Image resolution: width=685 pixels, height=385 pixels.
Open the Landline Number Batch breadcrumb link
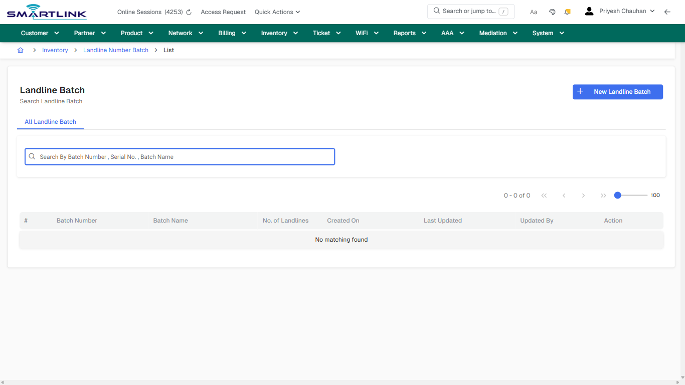coord(115,50)
